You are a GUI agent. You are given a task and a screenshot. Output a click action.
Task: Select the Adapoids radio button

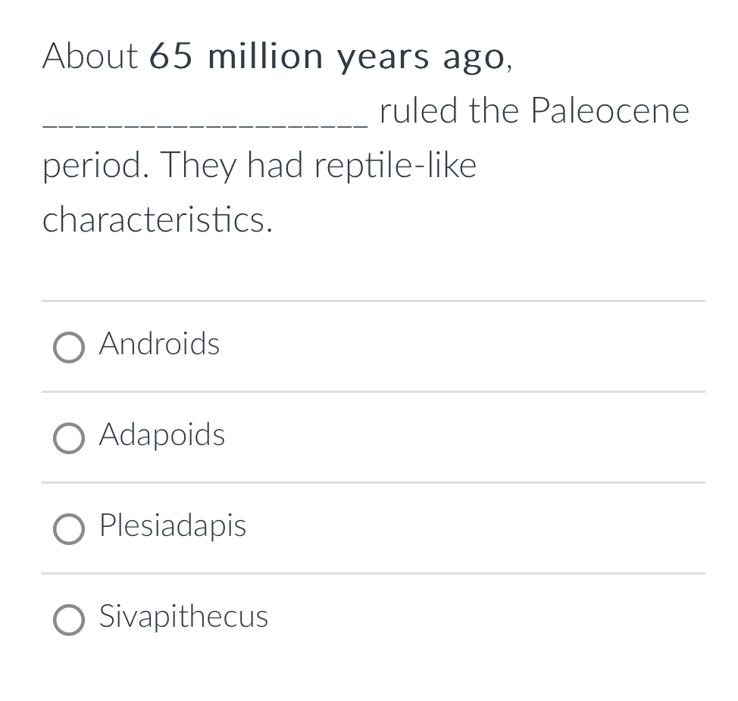pyautogui.click(x=69, y=438)
